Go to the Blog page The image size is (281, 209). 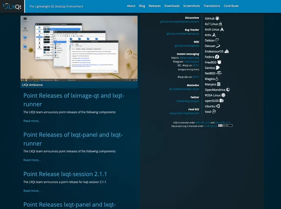[x=142, y=6]
